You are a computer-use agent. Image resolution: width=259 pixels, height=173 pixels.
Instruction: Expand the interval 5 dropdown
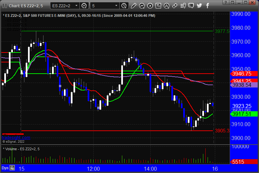[x=116, y=6]
